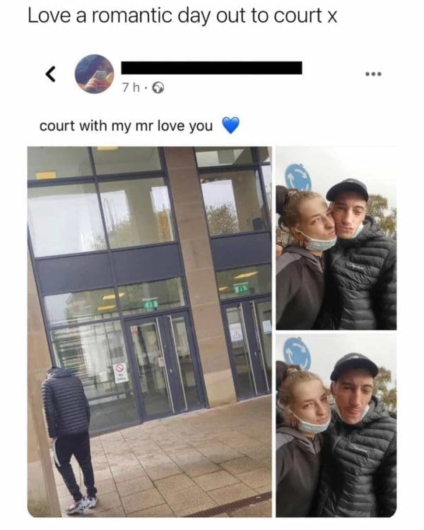This screenshot has width=424, height=530.
Task: Open the "7 h" post timestamp
Action: (x=131, y=88)
